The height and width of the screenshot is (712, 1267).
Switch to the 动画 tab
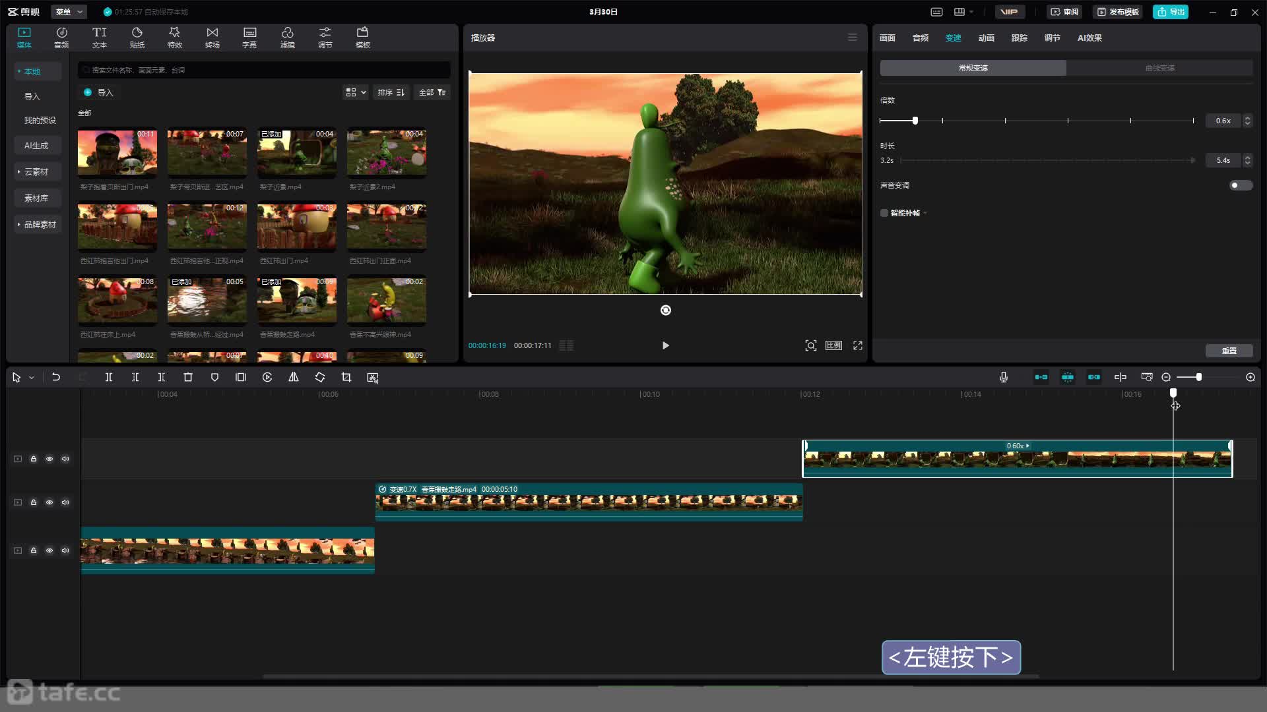coord(987,38)
